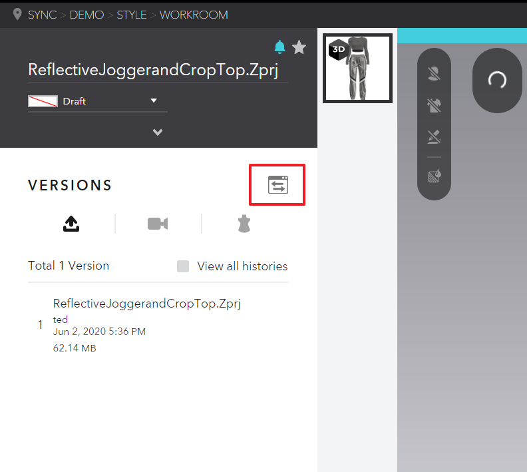Edit the ReflectiveJoggerandCropTop.Zprj title field
527x472 pixels.
[158, 71]
